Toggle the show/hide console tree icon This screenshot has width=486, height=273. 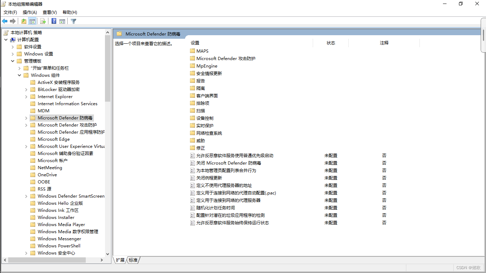32,21
